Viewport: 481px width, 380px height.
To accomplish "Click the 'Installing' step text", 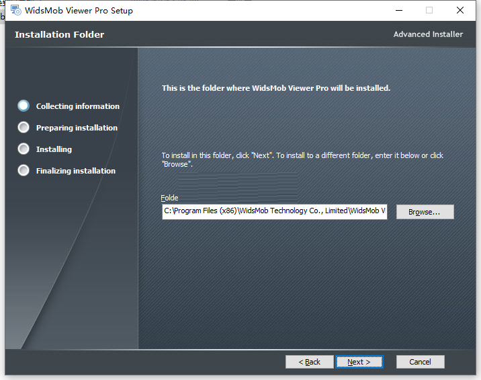I will pyautogui.click(x=54, y=149).
